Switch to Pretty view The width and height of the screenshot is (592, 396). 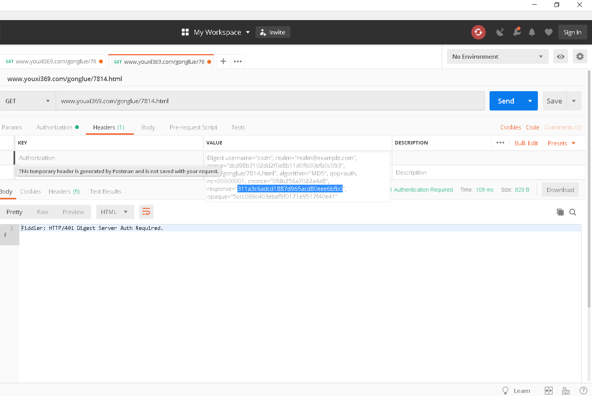14,212
